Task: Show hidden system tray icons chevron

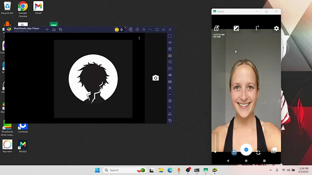Action: [x=270, y=170]
